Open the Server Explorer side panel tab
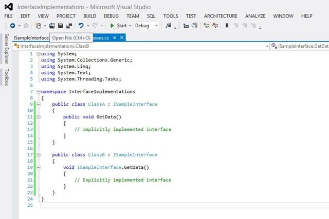Screen dimensions: 329x219 [7, 49]
